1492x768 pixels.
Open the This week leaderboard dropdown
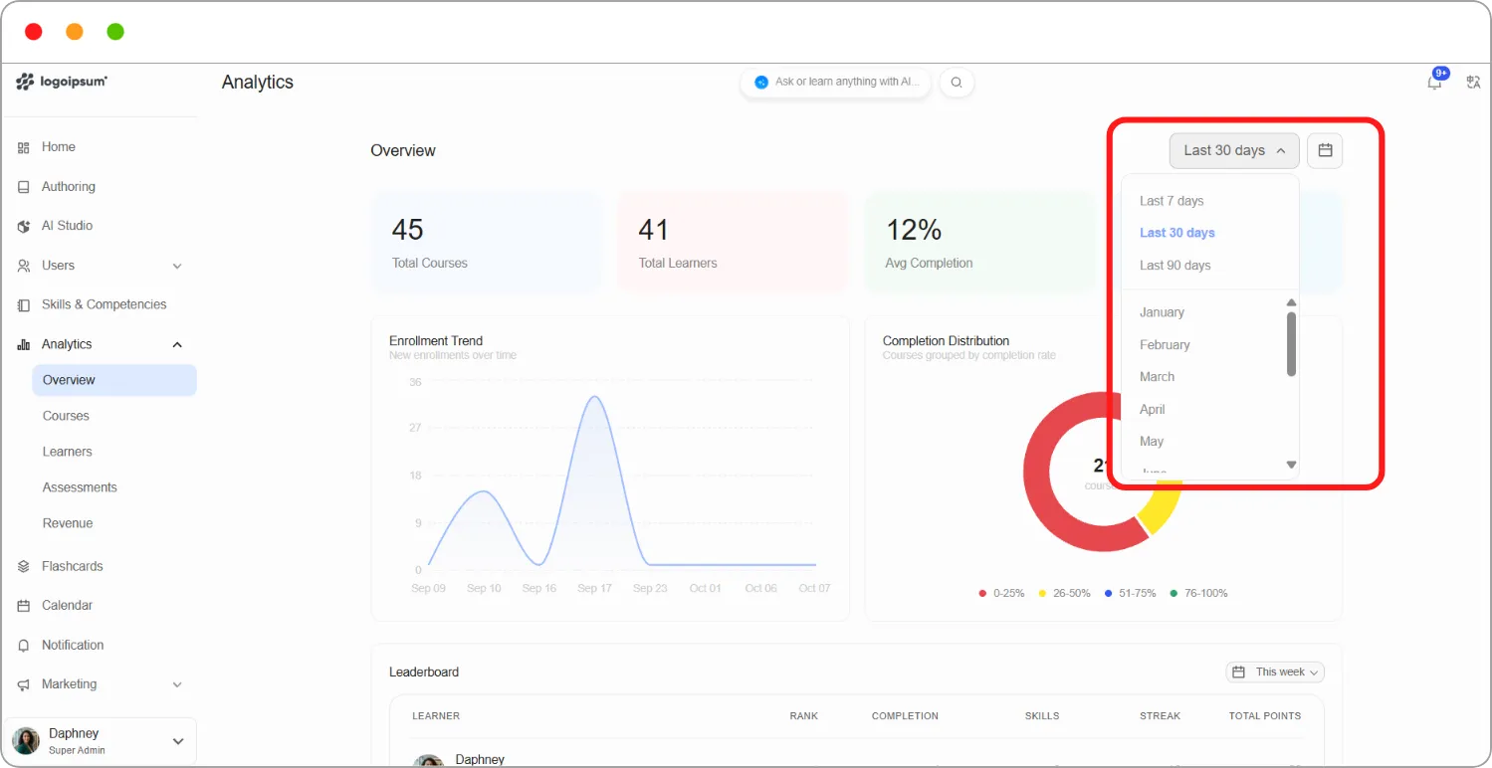[x=1275, y=672]
